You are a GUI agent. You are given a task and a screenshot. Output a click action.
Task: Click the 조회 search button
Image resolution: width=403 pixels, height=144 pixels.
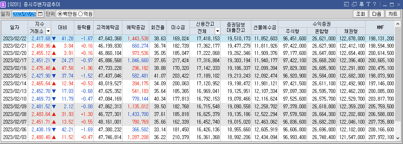click(361, 14)
